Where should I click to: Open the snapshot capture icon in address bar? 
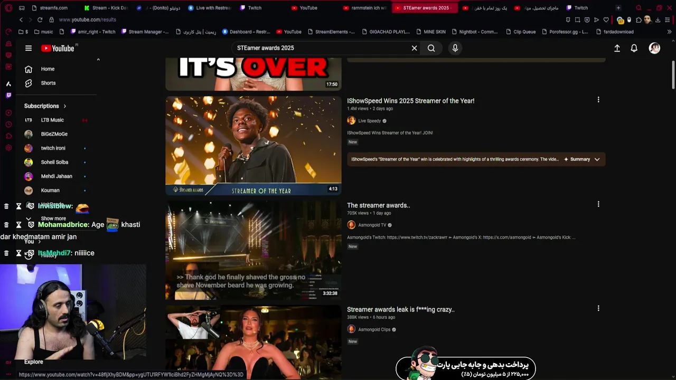coord(577,20)
